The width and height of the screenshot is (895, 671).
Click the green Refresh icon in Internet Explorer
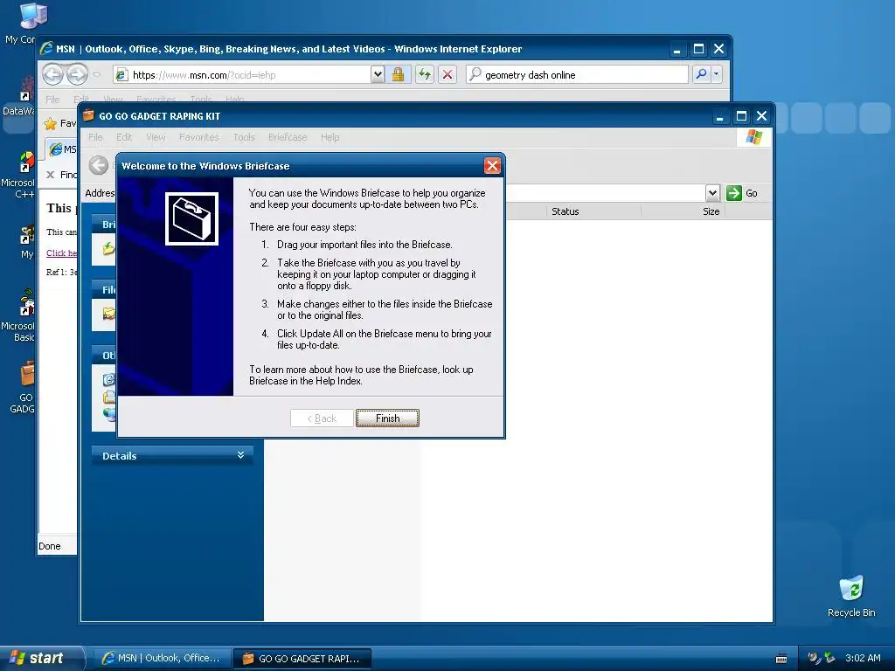click(x=424, y=75)
